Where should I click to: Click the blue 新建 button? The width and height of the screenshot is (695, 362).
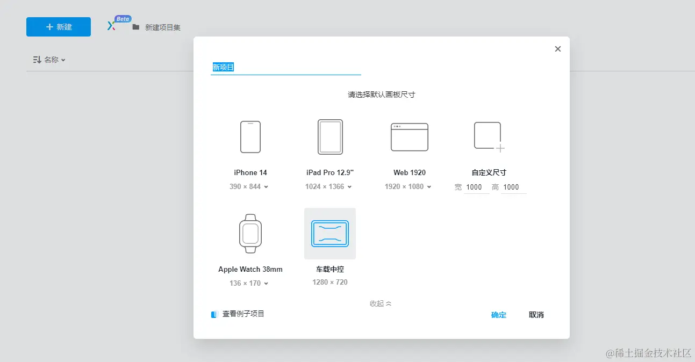point(59,27)
